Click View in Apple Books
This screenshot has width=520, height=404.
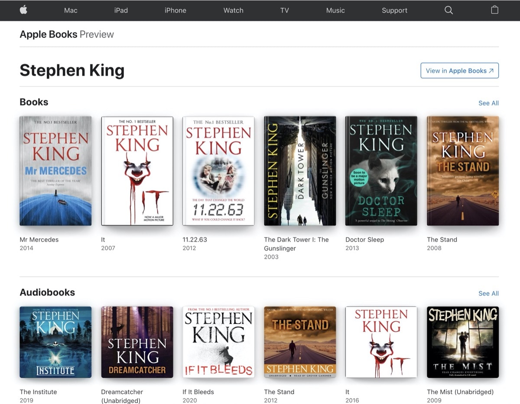click(x=459, y=70)
